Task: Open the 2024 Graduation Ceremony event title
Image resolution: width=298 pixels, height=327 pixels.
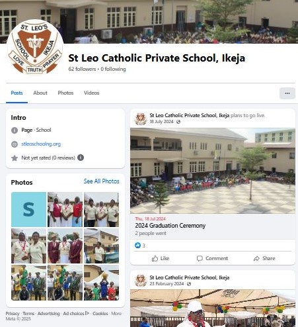Action: coord(170,226)
